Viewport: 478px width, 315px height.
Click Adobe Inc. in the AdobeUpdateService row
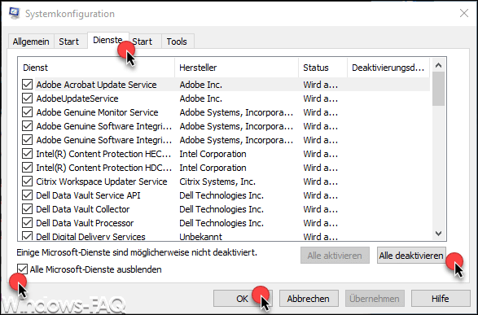(200, 98)
